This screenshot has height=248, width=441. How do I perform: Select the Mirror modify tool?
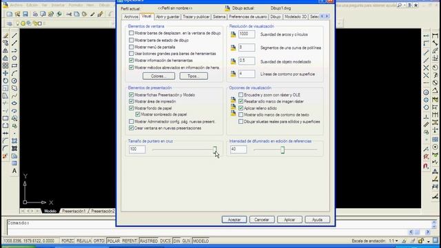point(6,50)
